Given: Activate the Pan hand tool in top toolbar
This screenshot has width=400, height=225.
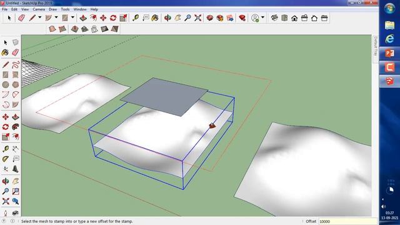Looking at the screenshot, I should tap(177, 18).
